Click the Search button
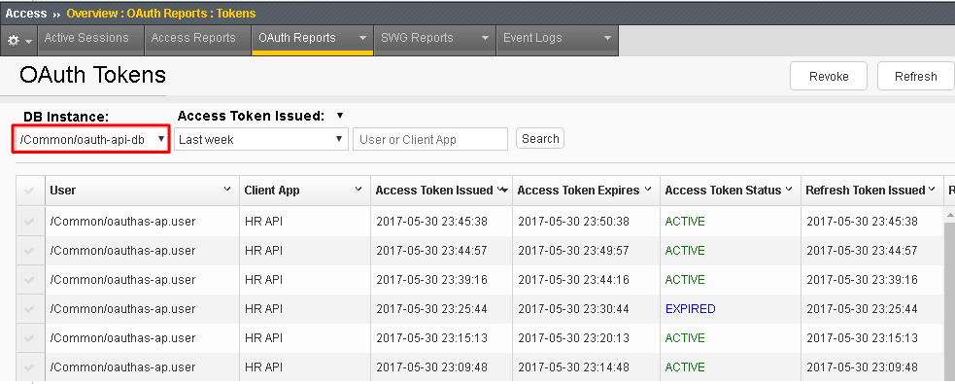 (x=540, y=138)
